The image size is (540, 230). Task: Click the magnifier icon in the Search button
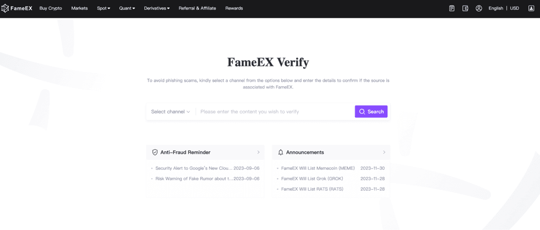click(x=362, y=112)
